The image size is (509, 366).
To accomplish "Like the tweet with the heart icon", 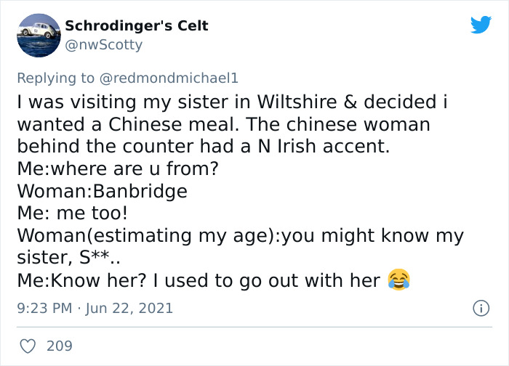I will tap(27, 346).
